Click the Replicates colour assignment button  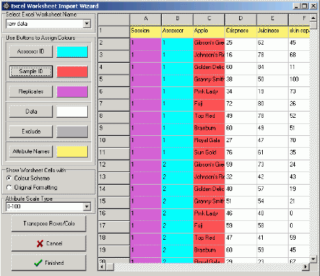click(31, 91)
